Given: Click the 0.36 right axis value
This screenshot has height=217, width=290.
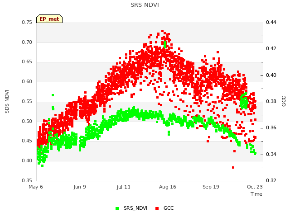Looking at the screenshot, I should pos(271,127).
